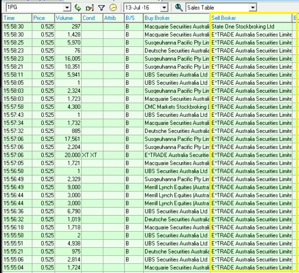Click the pointing hand icon in toolbar

[x=89, y=8]
